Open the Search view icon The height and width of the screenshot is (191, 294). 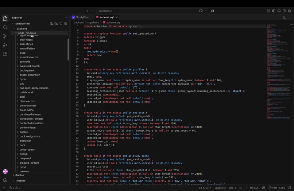pos(5,27)
